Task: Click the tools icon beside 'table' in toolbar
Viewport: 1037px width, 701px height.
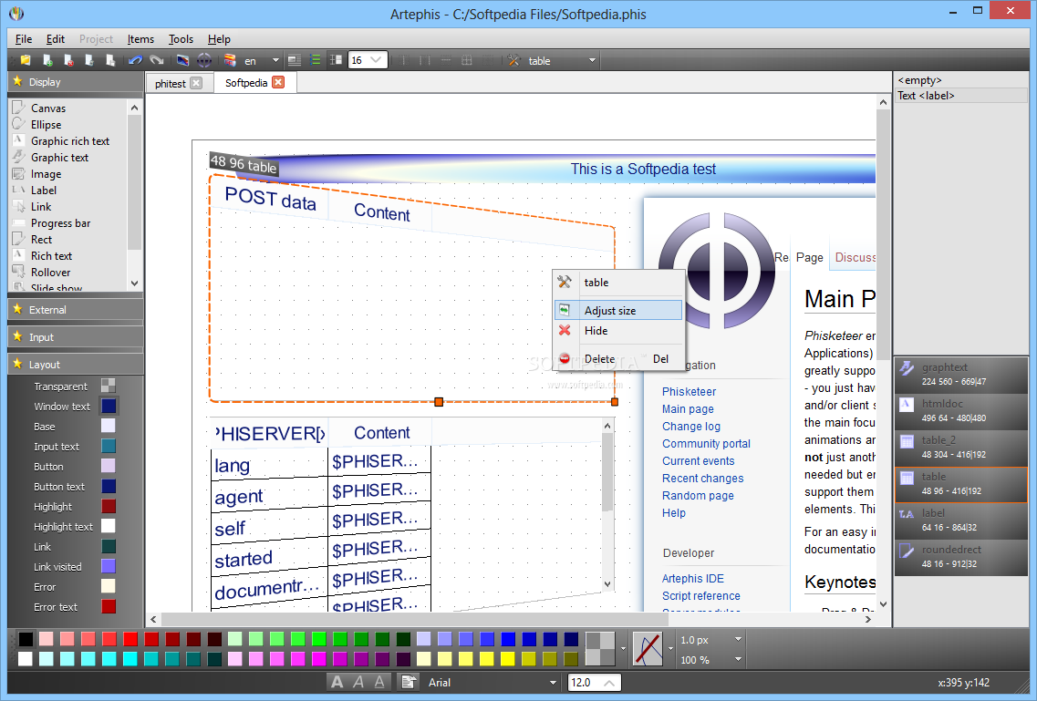Action: point(513,60)
